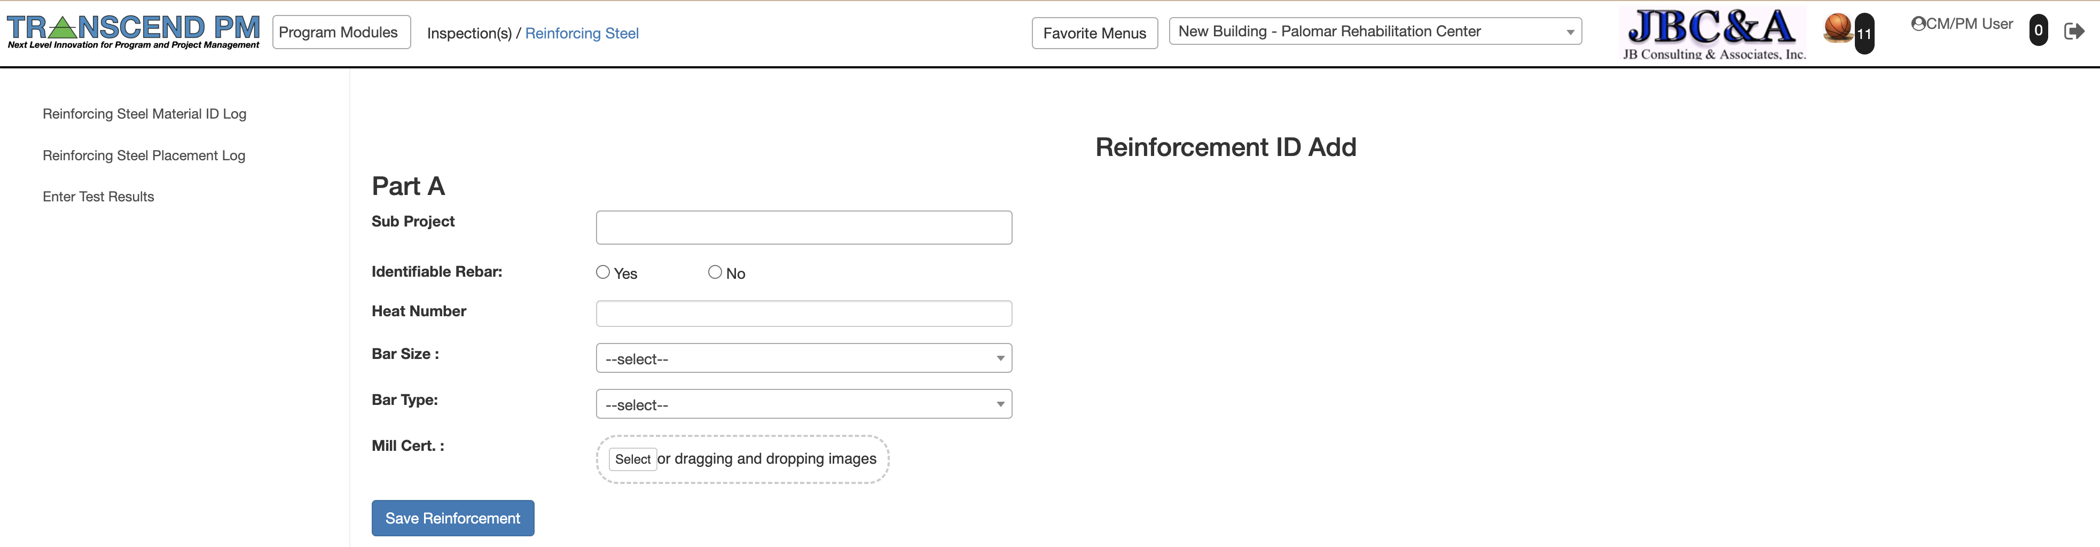This screenshot has width=2100, height=547.
Task: Open Program Modules menu
Action: (342, 33)
